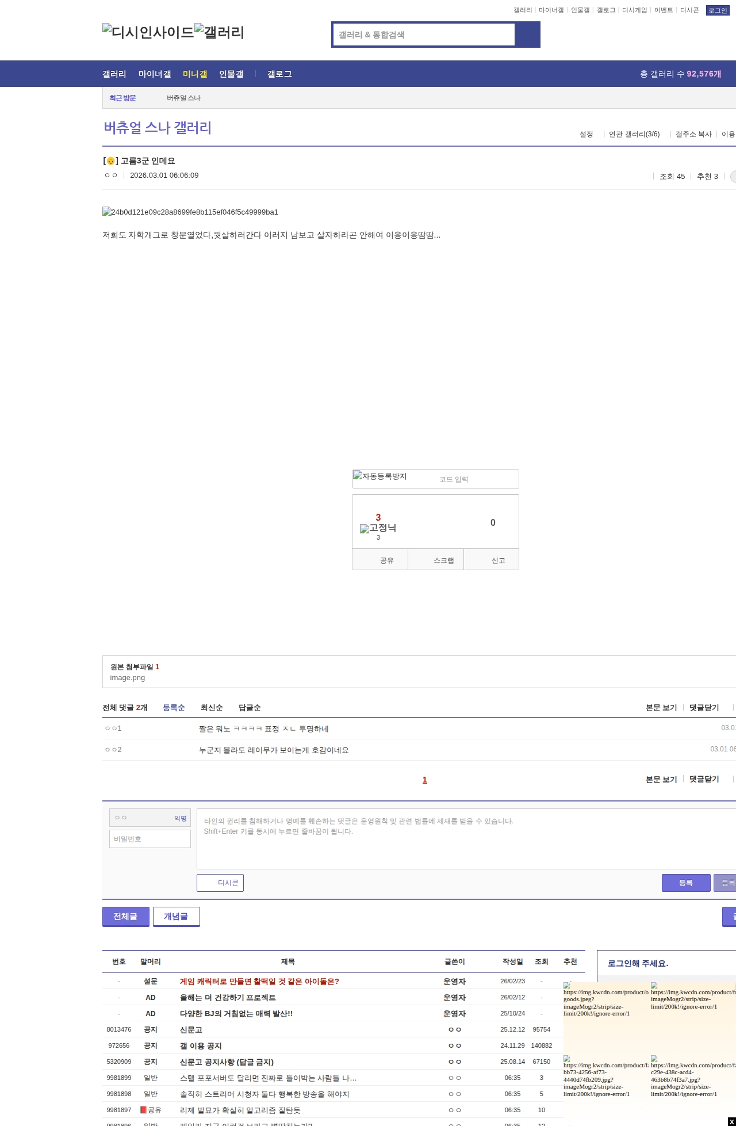Click the 자동등록방지 captcha image

(380, 476)
